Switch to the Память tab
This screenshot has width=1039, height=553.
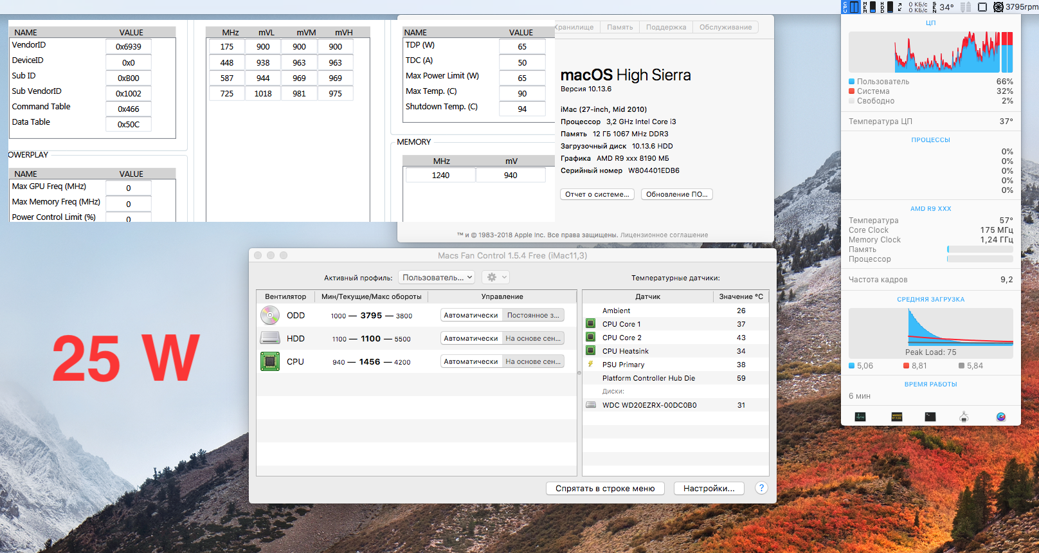point(620,27)
